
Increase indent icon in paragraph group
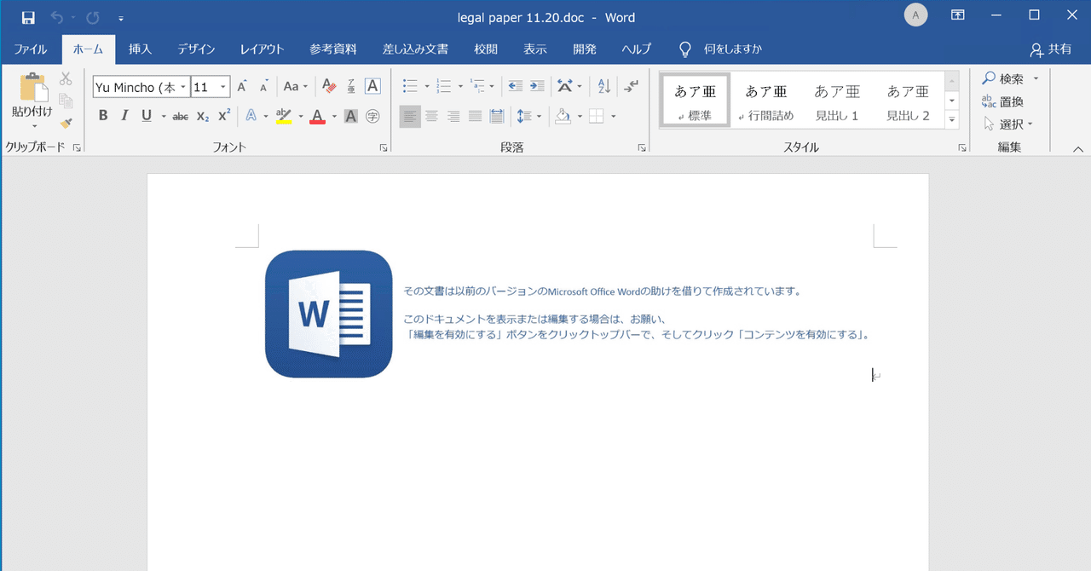tap(537, 86)
